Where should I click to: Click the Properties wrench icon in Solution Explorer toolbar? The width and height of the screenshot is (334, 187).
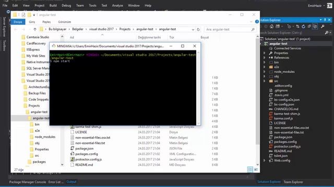tap(323, 26)
